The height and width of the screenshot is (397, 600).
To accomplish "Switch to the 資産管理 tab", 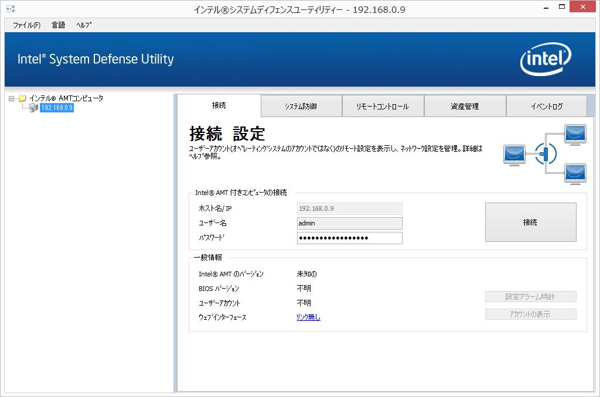I will coord(465,107).
